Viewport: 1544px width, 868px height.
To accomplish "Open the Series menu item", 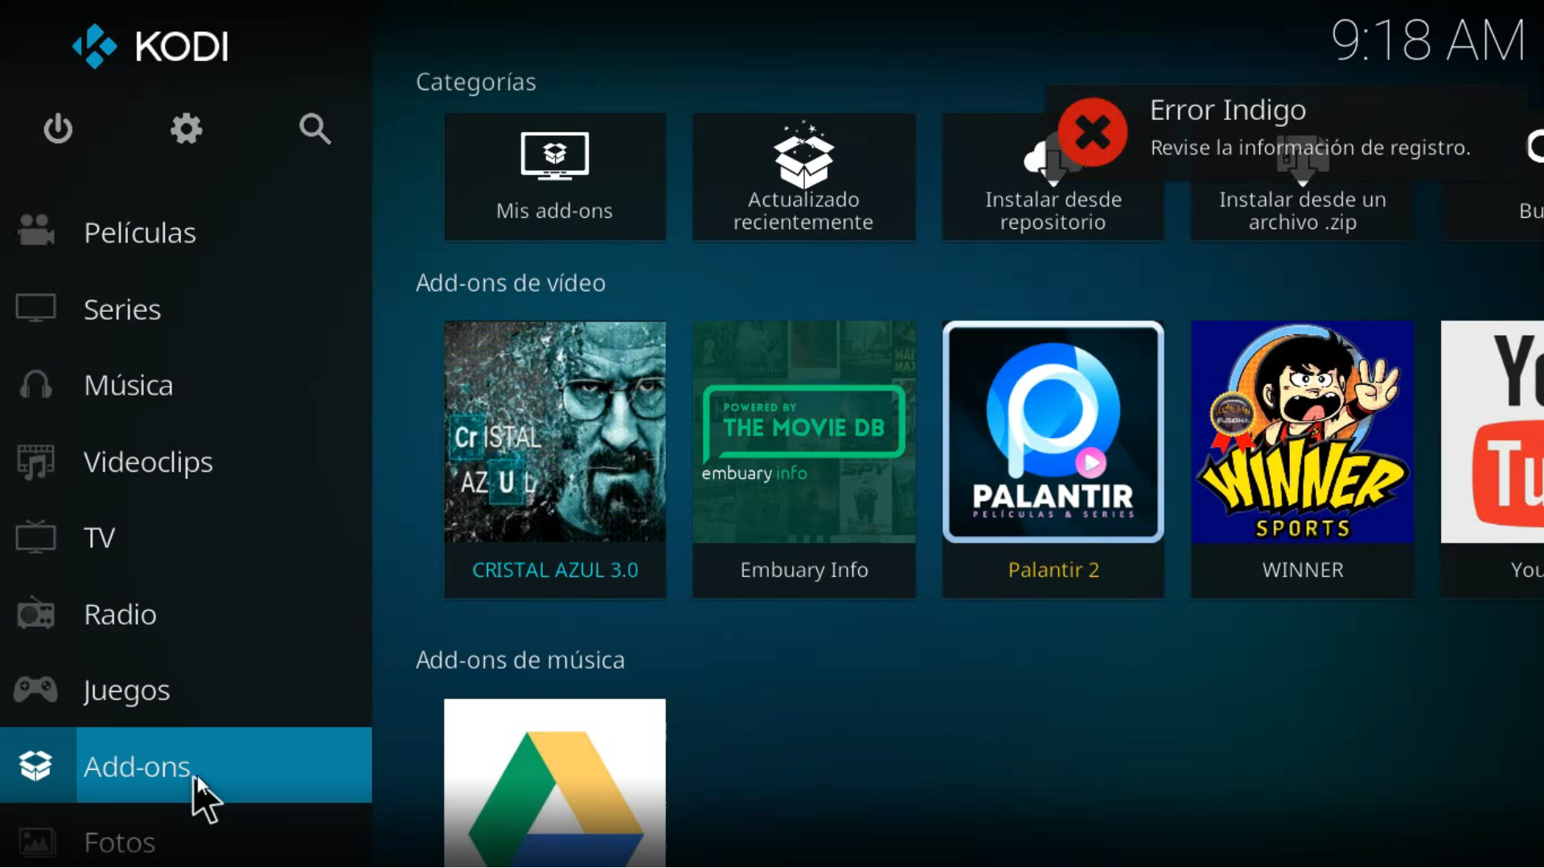I will (122, 309).
